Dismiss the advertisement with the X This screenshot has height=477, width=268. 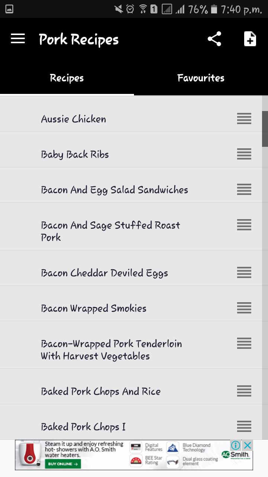click(x=246, y=445)
